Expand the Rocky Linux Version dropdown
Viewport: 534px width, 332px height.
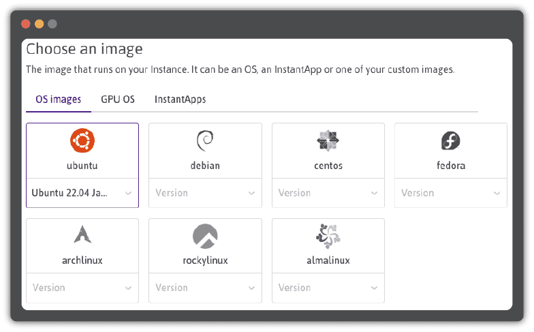coord(205,288)
